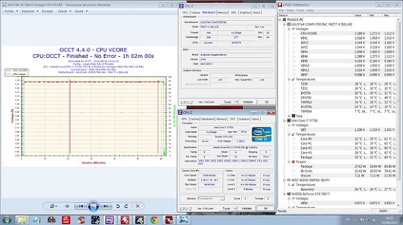Open the View menu in HWMonitor
This screenshot has height=225, width=403.
coord(290,10)
